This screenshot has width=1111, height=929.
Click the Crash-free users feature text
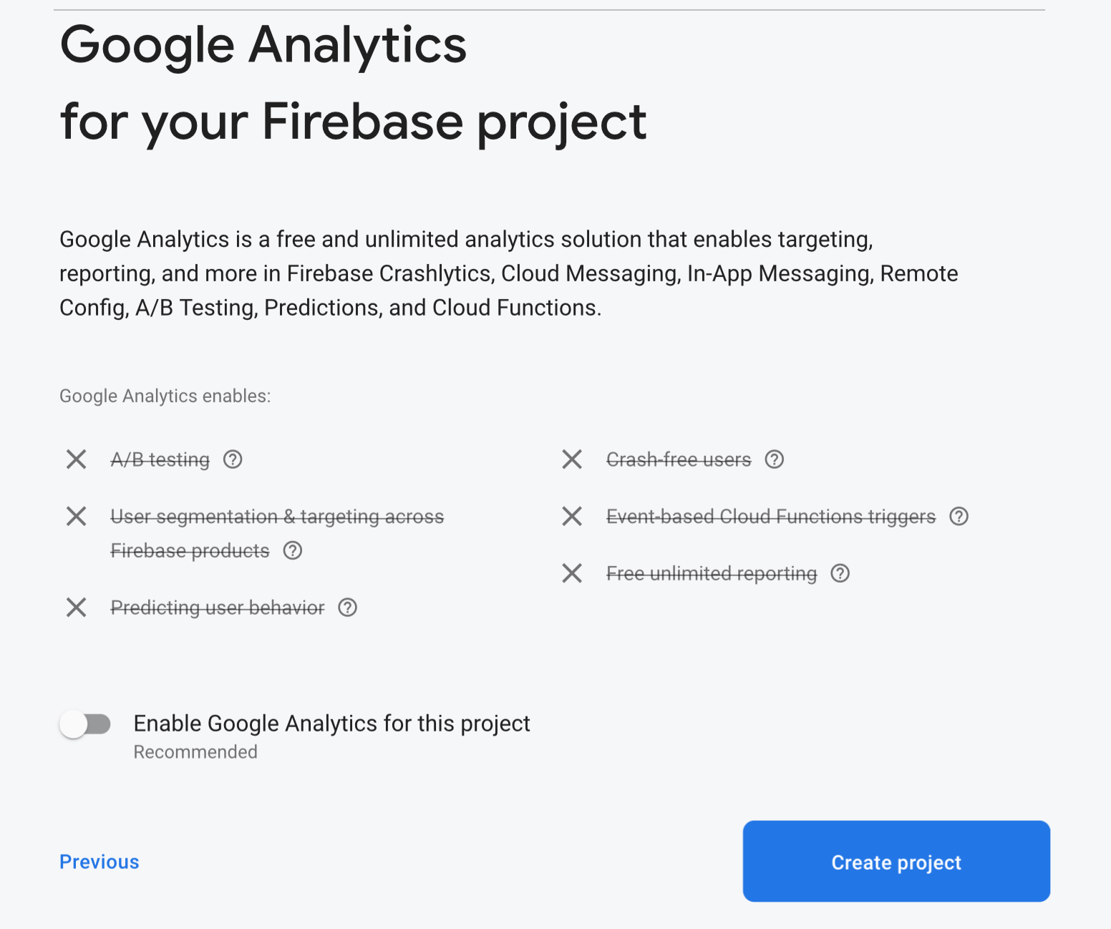click(679, 459)
